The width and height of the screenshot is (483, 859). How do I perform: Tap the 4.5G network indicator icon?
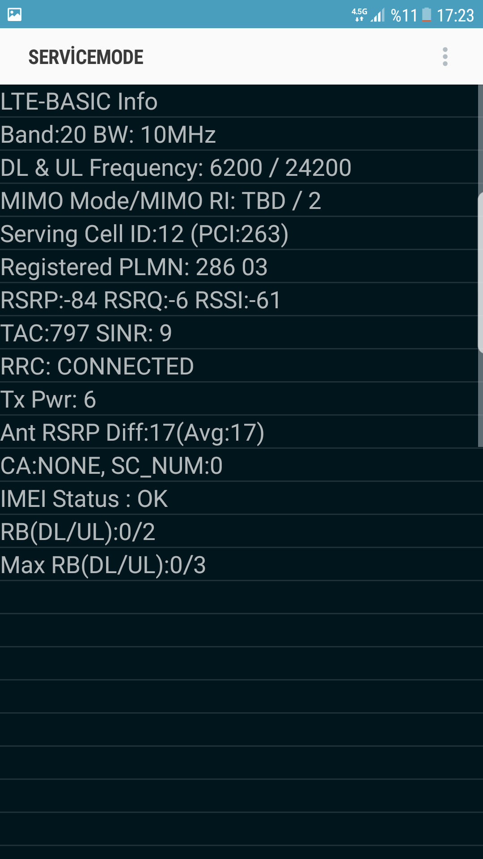point(359,14)
